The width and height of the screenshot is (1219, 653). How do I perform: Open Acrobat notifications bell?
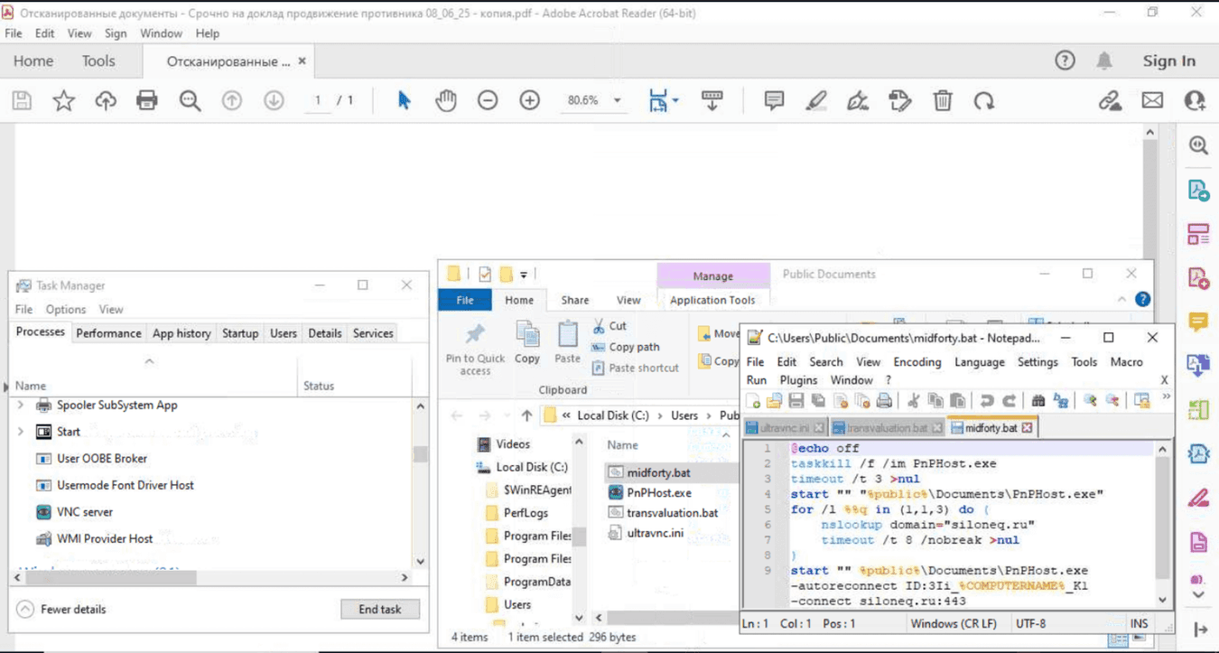(x=1104, y=61)
